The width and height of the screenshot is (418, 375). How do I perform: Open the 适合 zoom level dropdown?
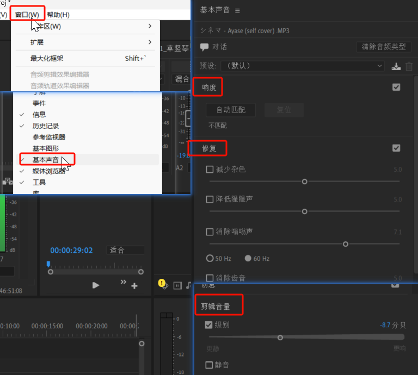point(125,250)
